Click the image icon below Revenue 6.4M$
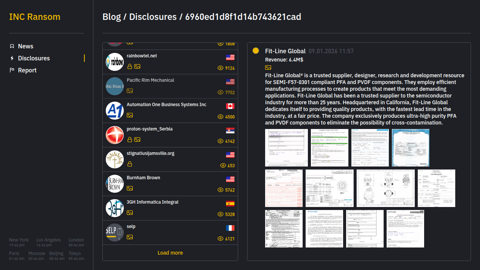The height and width of the screenshot is (270, 480). [x=268, y=67]
